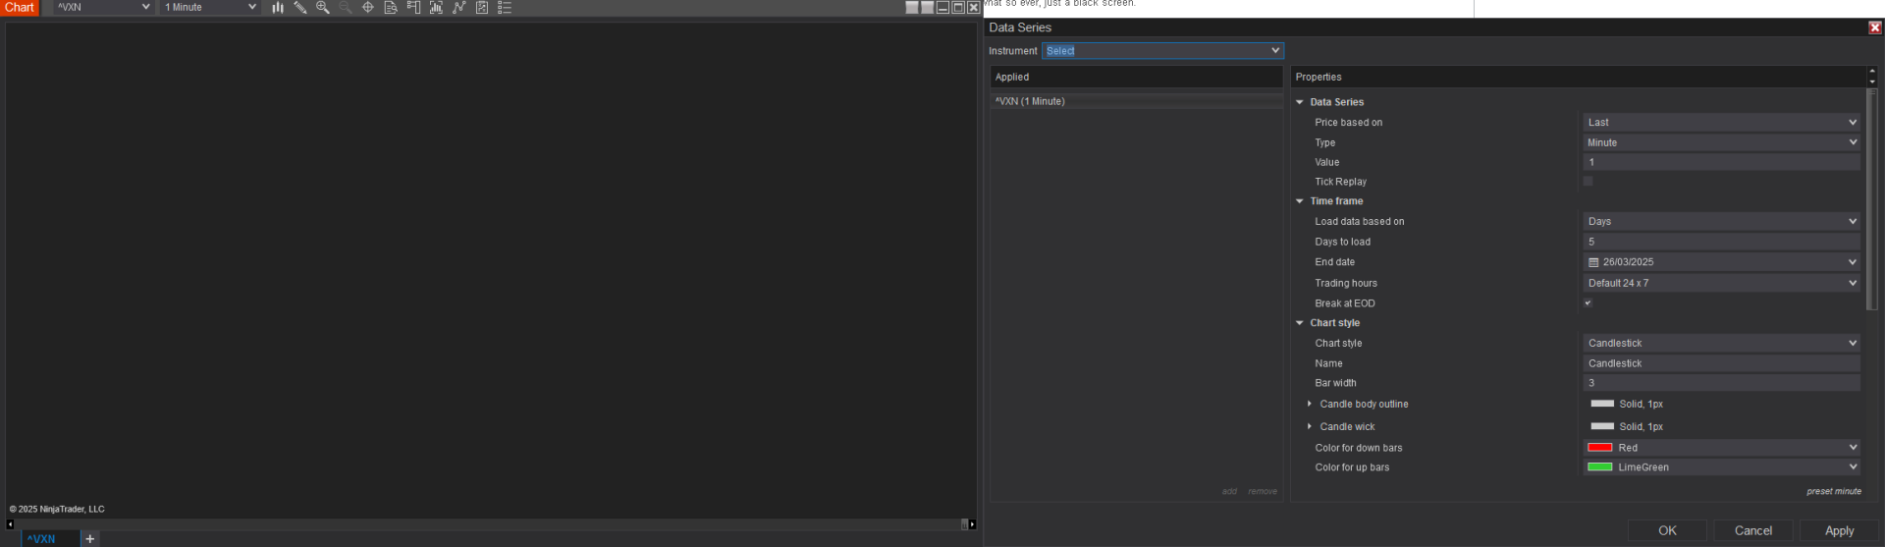The image size is (1885, 547).
Task: Click the second window link square icon
Action: (927, 7)
